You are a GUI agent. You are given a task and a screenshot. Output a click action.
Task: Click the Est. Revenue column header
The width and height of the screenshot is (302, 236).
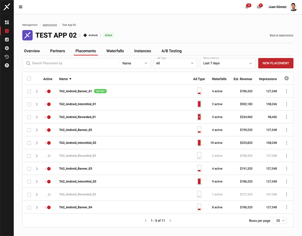243,79
